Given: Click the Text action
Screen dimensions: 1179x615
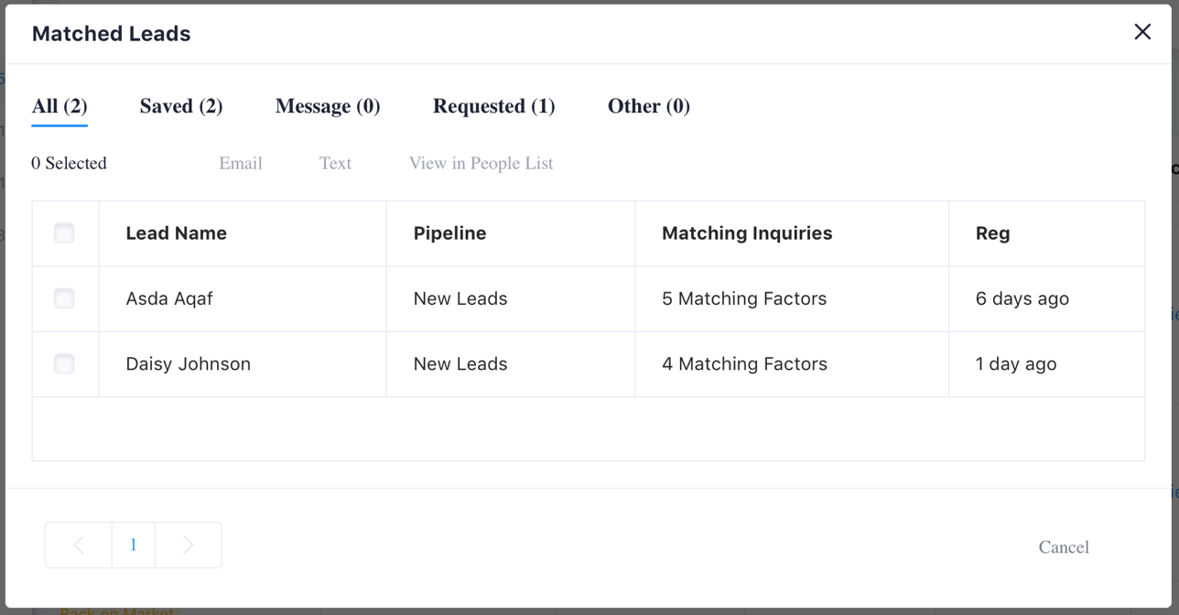Looking at the screenshot, I should (335, 164).
